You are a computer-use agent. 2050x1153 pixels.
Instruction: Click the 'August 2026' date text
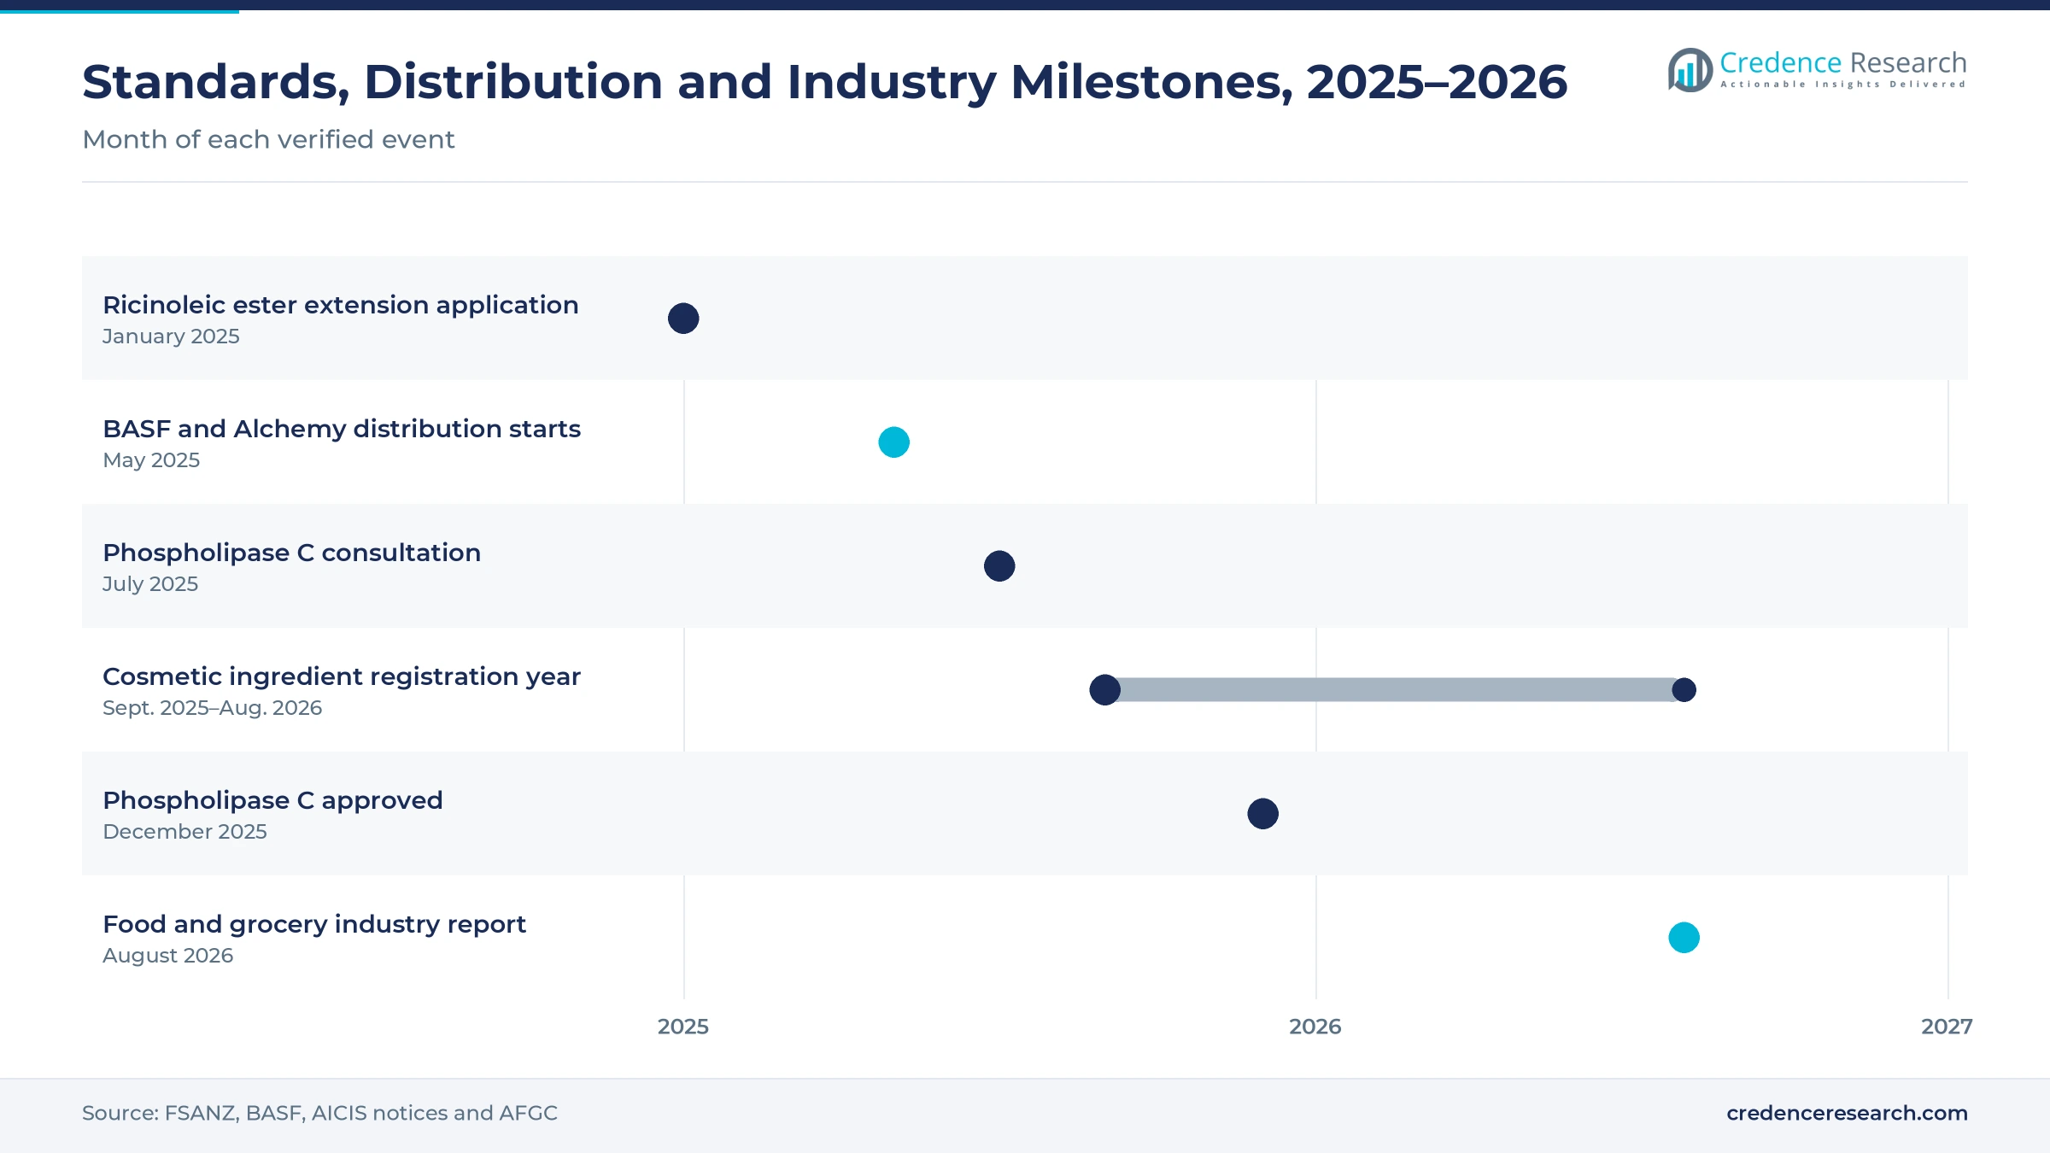click(167, 956)
